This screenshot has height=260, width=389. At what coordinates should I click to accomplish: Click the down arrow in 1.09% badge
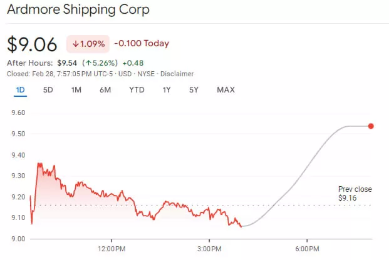[x=75, y=44]
